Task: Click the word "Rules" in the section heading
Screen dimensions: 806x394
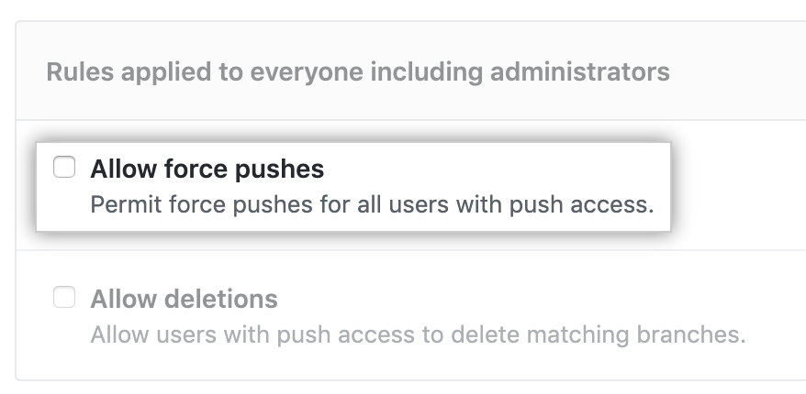Action: point(76,71)
